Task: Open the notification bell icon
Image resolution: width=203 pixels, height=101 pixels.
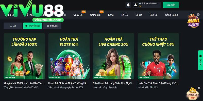Action: (128, 5)
